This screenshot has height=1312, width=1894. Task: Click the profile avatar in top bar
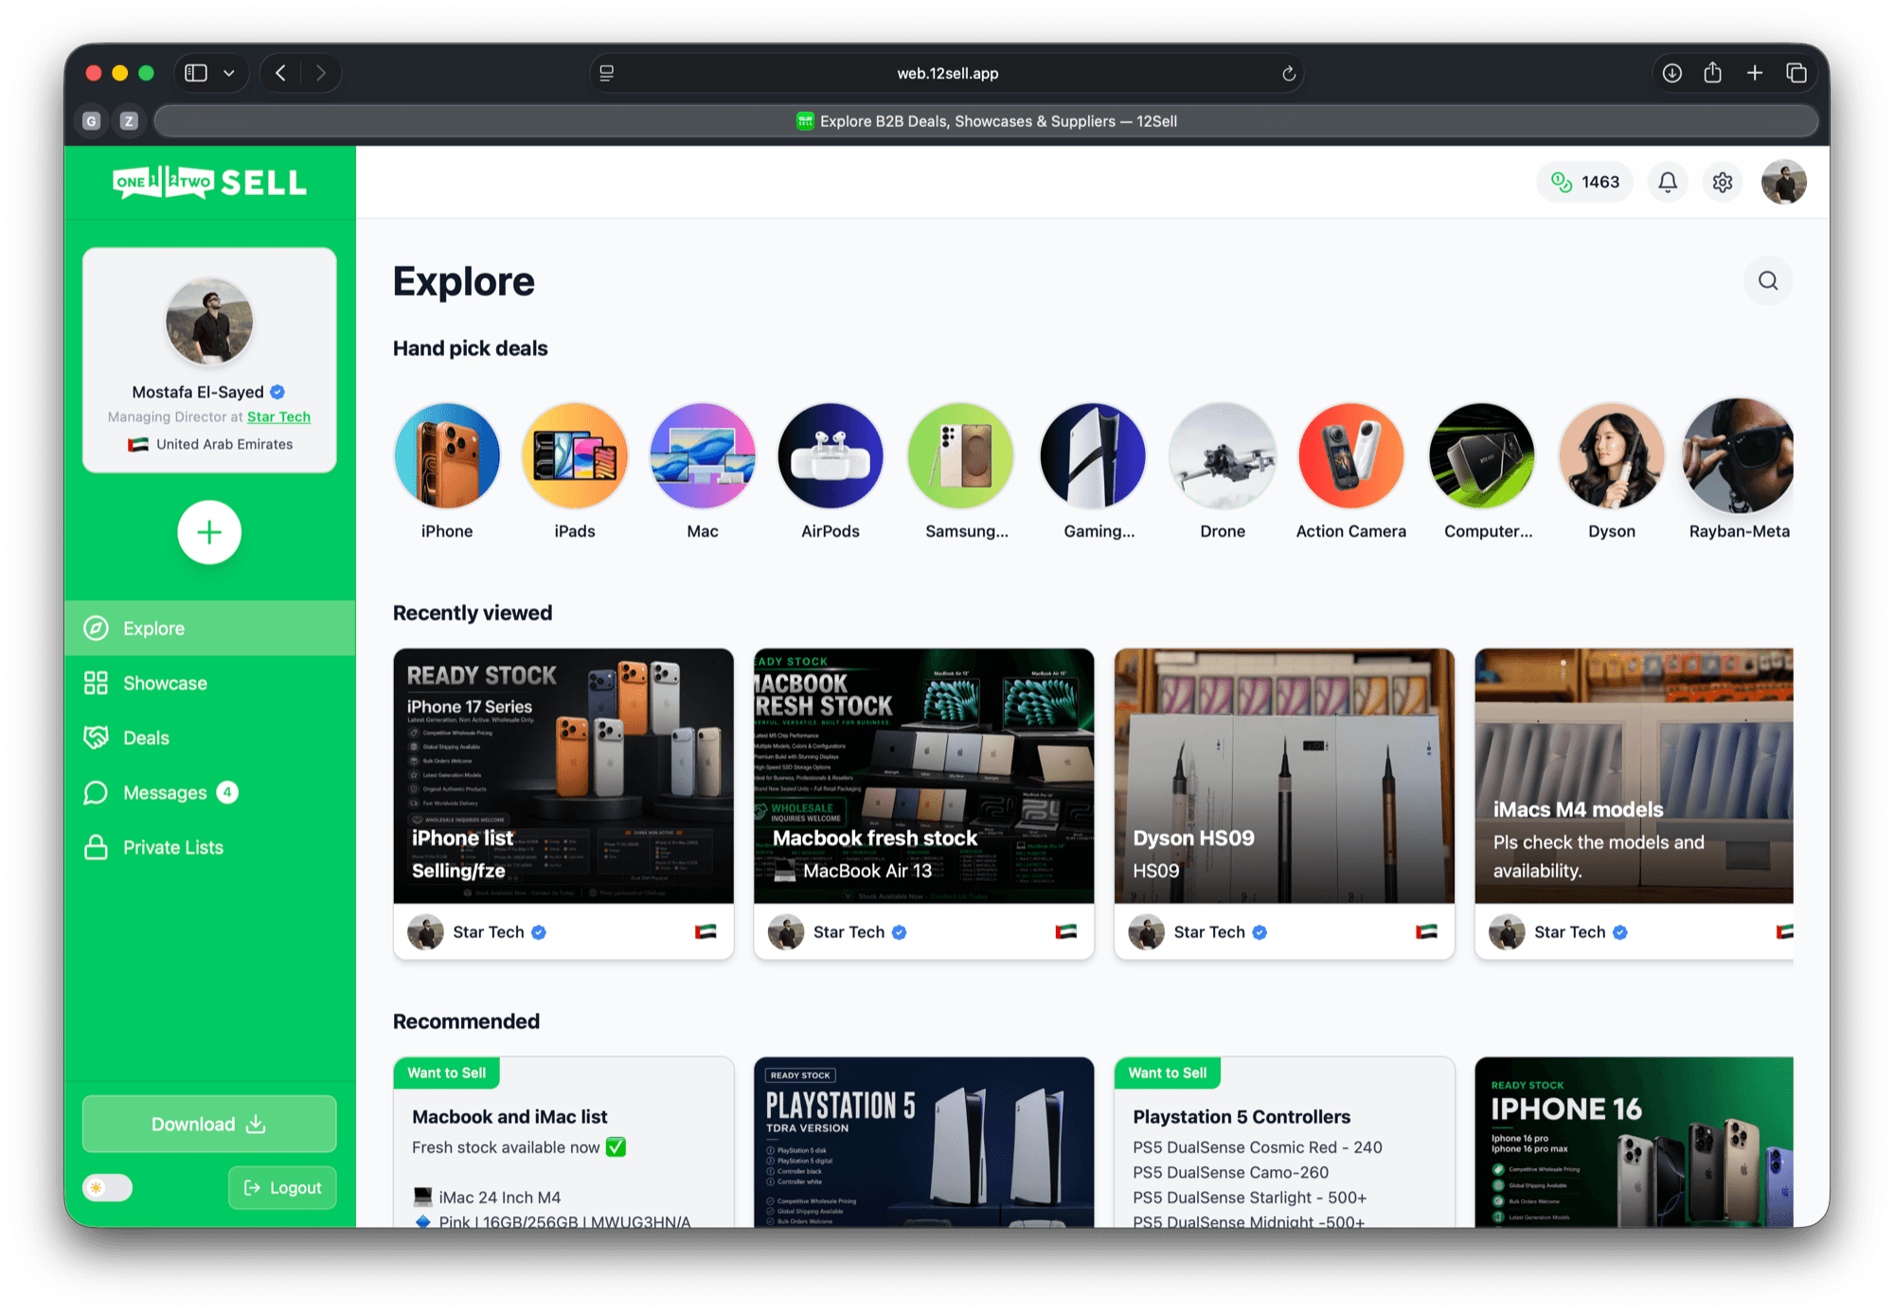pyautogui.click(x=1784, y=182)
